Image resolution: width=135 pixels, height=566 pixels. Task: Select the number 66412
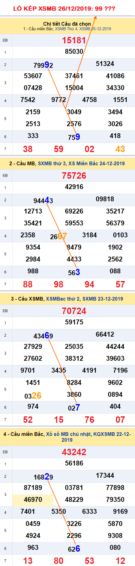pos(105,334)
